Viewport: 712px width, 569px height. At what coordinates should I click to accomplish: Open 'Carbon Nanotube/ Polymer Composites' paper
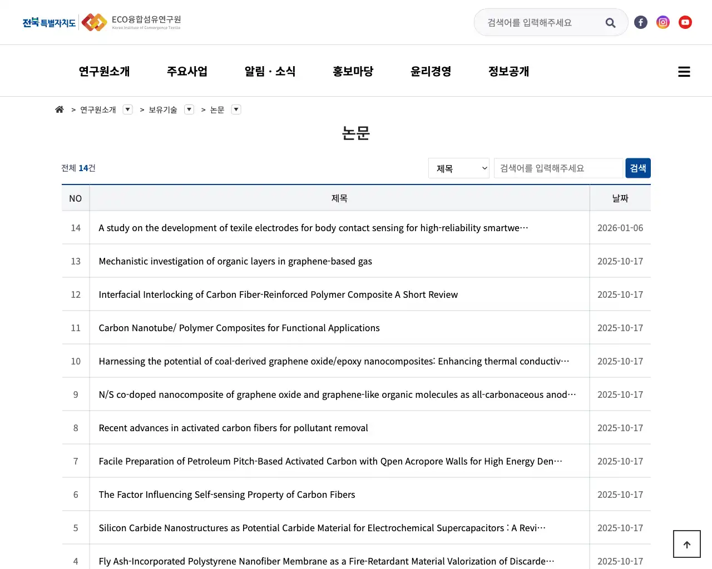click(239, 328)
